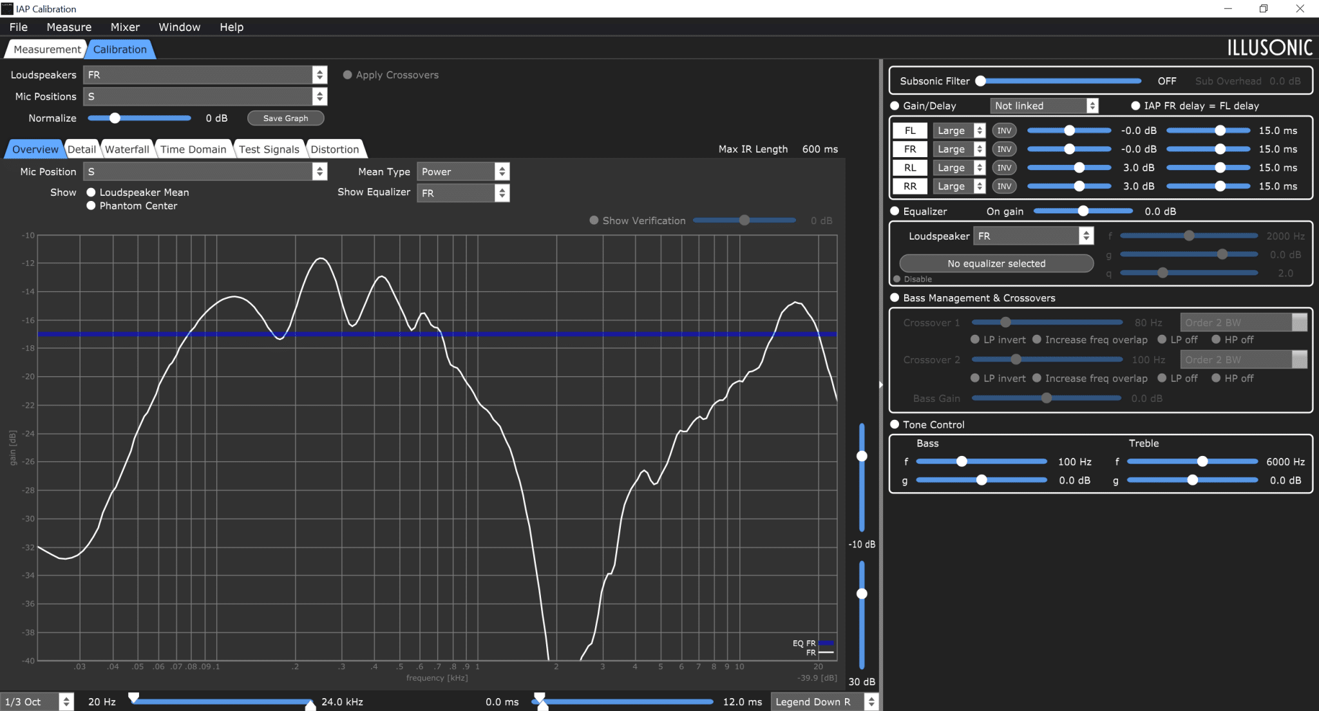Viewport: 1319px width, 711px height.
Task: Open the Mic Positions dropdown
Action: point(205,97)
